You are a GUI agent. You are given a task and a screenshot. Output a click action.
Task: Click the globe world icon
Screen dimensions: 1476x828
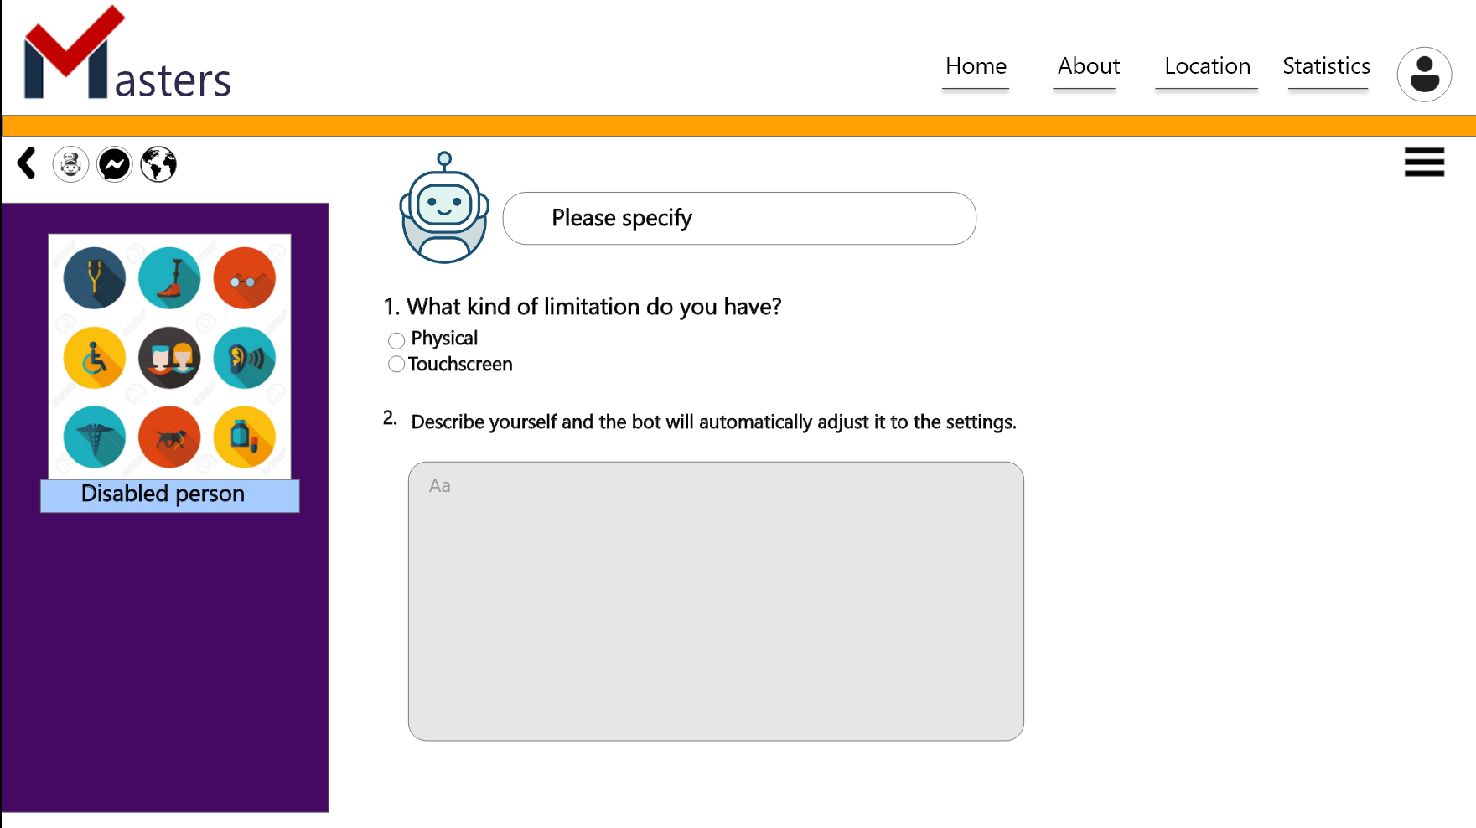tap(158, 164)
